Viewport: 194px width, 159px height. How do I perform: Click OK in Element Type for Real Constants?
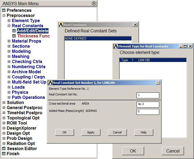(133, 151)
